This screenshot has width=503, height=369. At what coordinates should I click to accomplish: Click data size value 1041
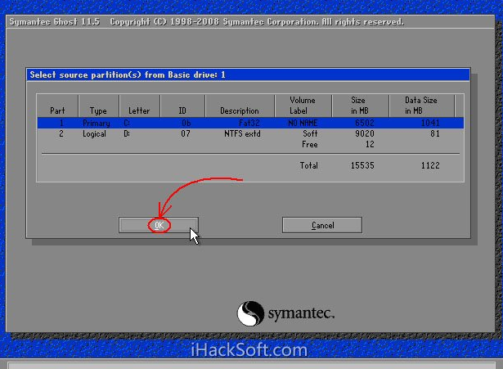click(430, 123)
